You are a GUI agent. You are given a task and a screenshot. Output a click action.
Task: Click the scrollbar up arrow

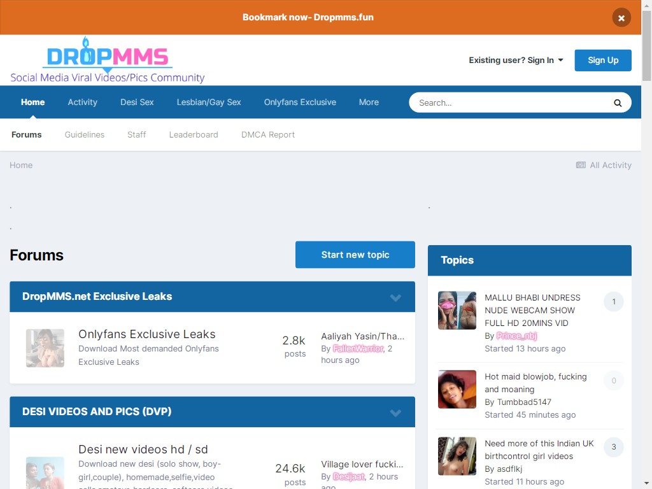647,4
